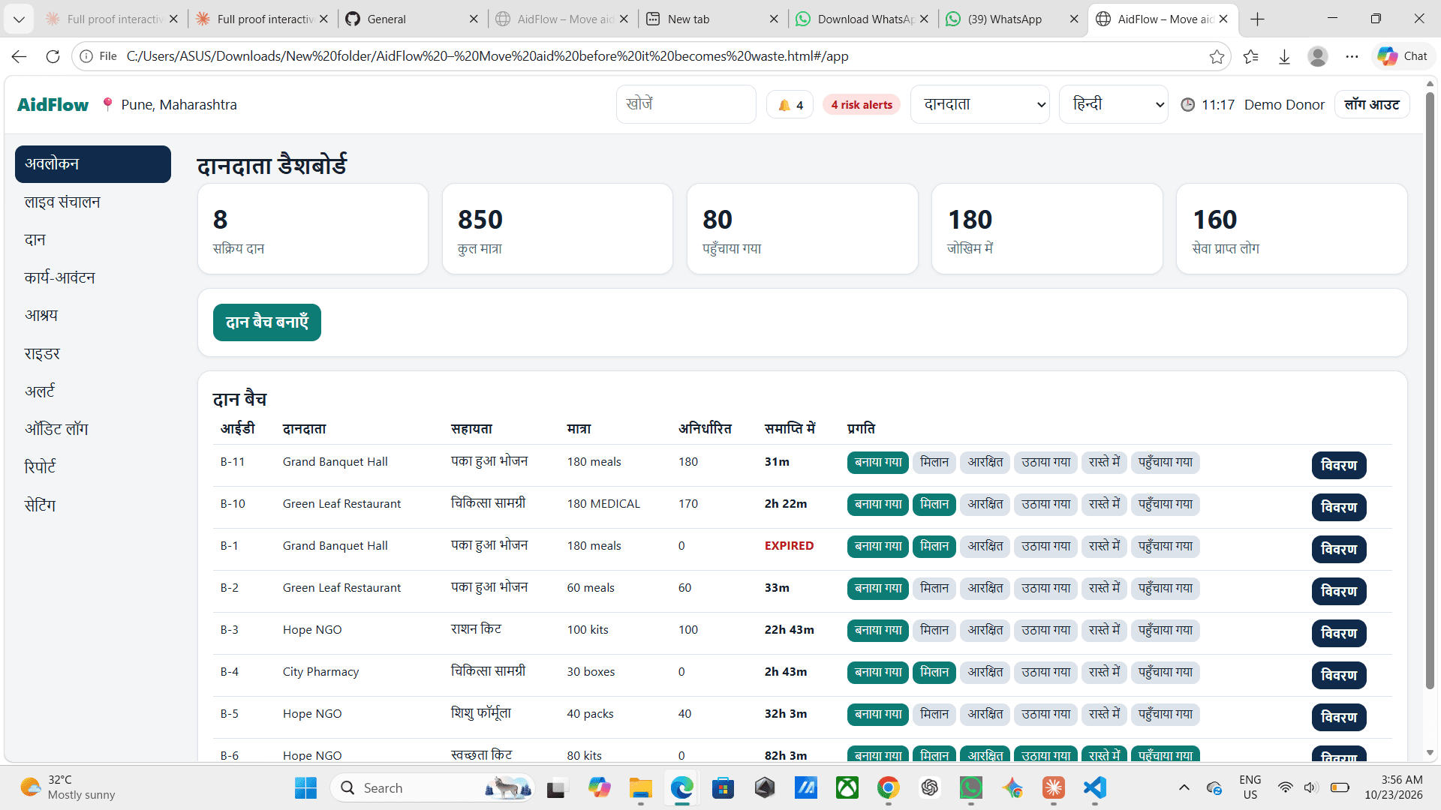The image size is (1441, 810).
Task: Open रिपोर्ट in the sidebar
Action: [93, 467]
